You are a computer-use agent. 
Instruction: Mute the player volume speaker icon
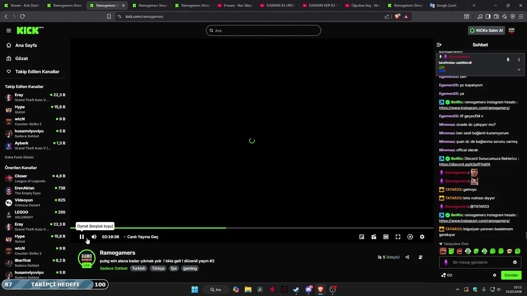(x=94, y=237)
